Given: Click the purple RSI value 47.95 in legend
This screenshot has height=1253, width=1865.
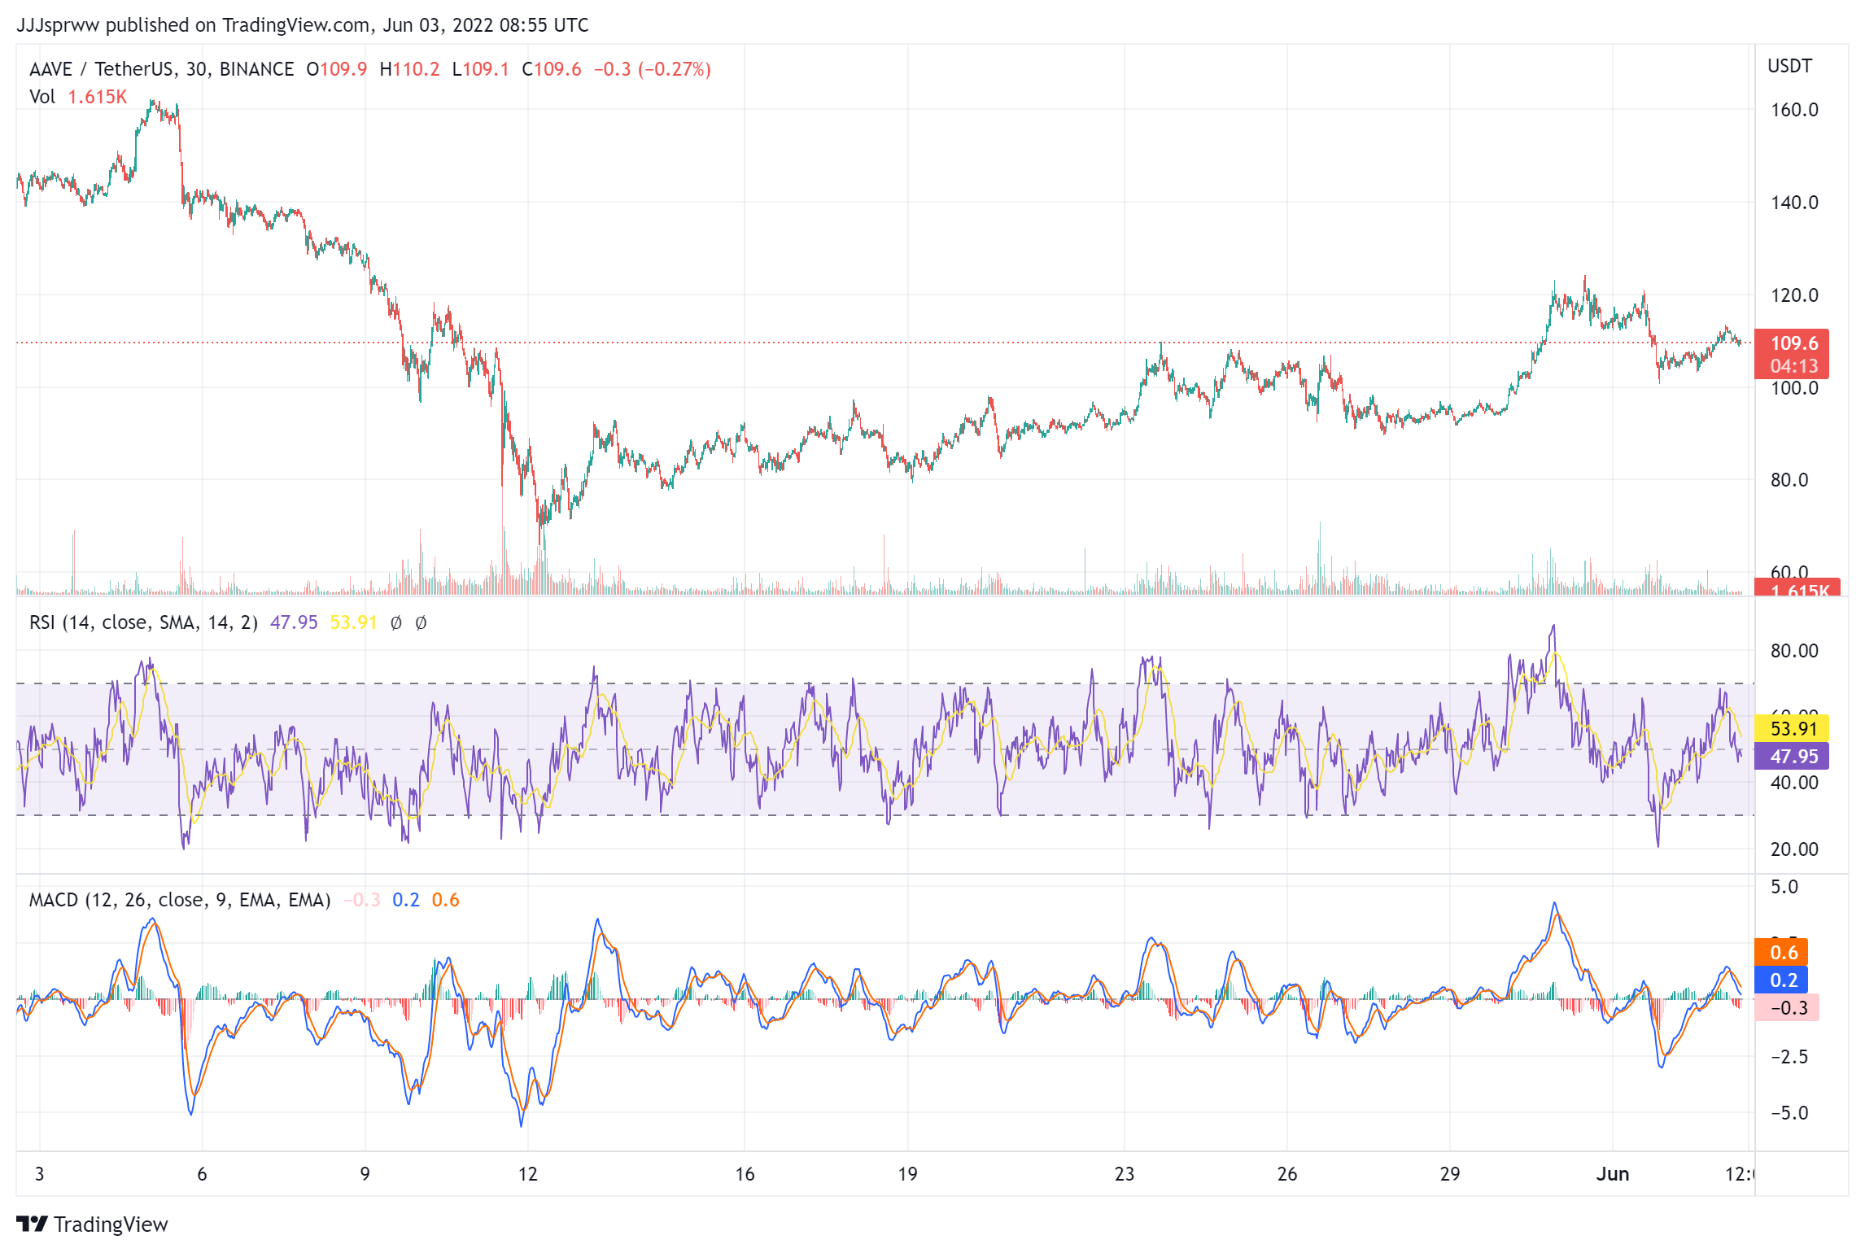Looking at the screenshot, I should pyautogui.click(x=294, y=622).
